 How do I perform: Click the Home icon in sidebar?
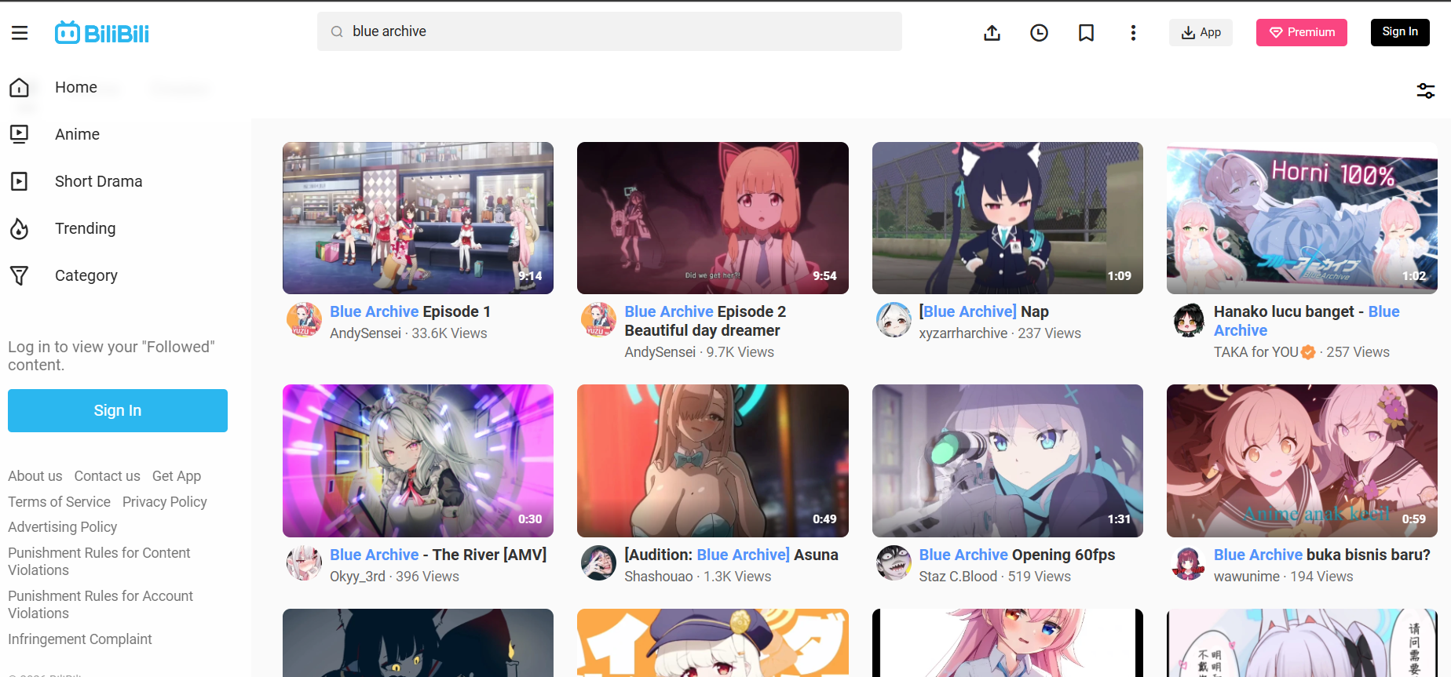click(20, 87)
